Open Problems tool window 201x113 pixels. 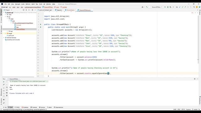(25, 107)
